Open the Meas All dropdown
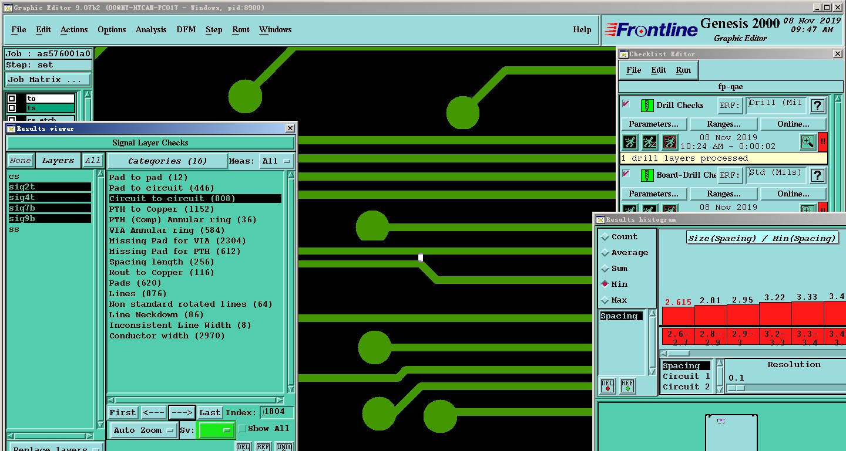 pyautogui.click(x=277, y=161)
